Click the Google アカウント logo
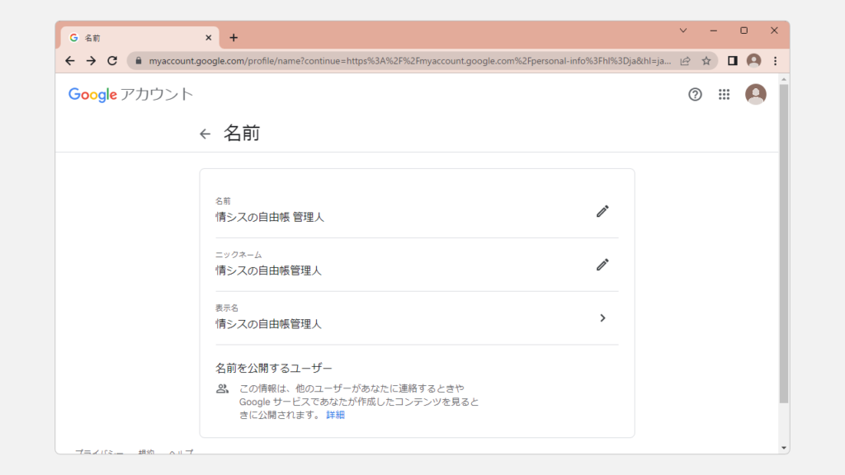The height and width of the screenshot is (475, 845). tap(130, 94)
